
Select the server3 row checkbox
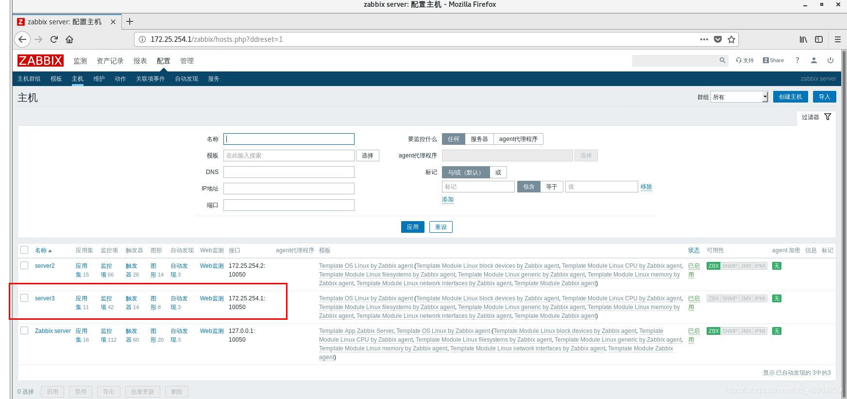tap(24, 298)
